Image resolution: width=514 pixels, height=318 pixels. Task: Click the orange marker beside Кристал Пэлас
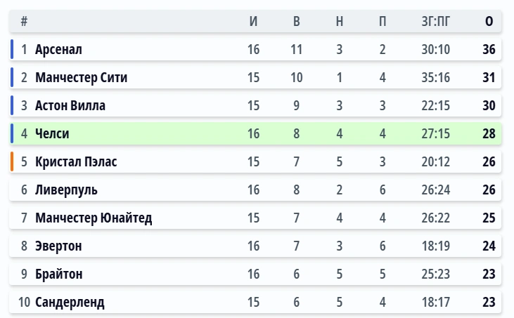coord(12,162)
